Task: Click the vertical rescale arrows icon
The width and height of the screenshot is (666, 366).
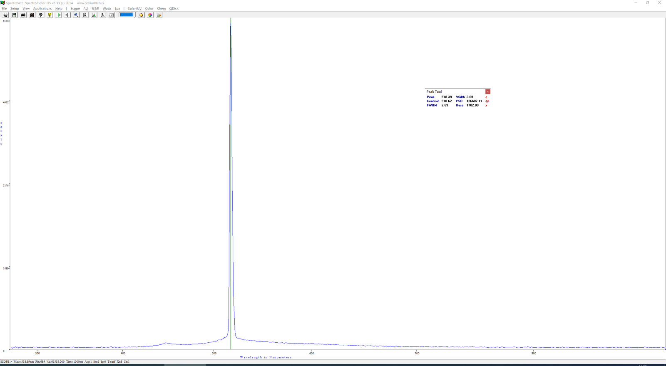Action: (85, 15)
